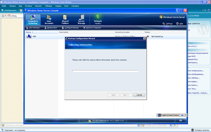Click the Description column header

tap(86, 32)
